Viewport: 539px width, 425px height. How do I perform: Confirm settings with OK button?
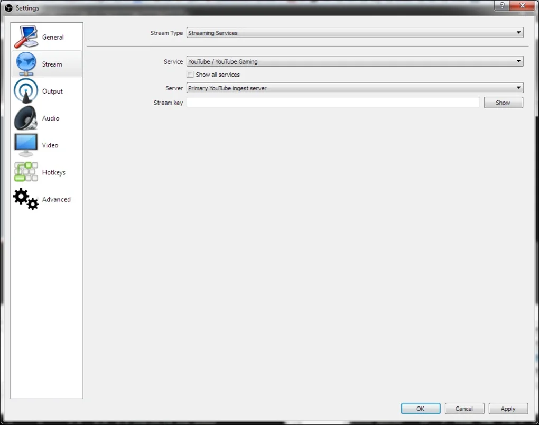[421, 409]
